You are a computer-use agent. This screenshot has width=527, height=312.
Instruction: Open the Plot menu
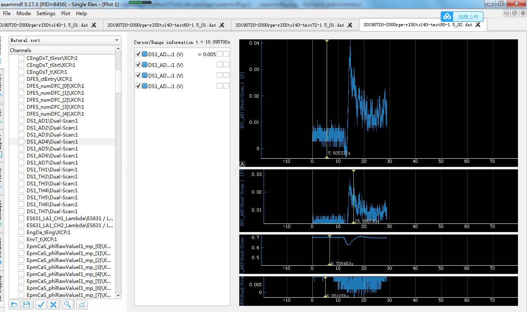click(65, 13)
